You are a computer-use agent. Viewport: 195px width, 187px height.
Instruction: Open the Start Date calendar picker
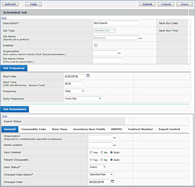[88, 76]
